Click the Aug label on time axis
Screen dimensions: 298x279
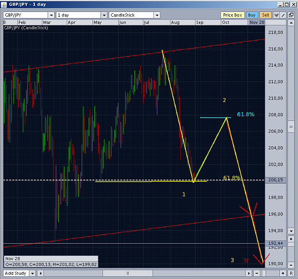pyautogui.click(x=175, y=22)
